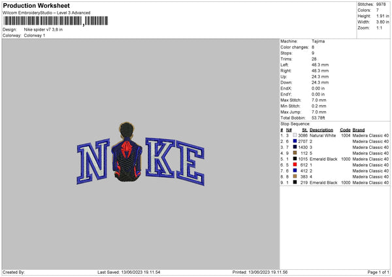Click stitch count 3086 in stop row 1
This screenshot has height=277, width=392.
302,135
